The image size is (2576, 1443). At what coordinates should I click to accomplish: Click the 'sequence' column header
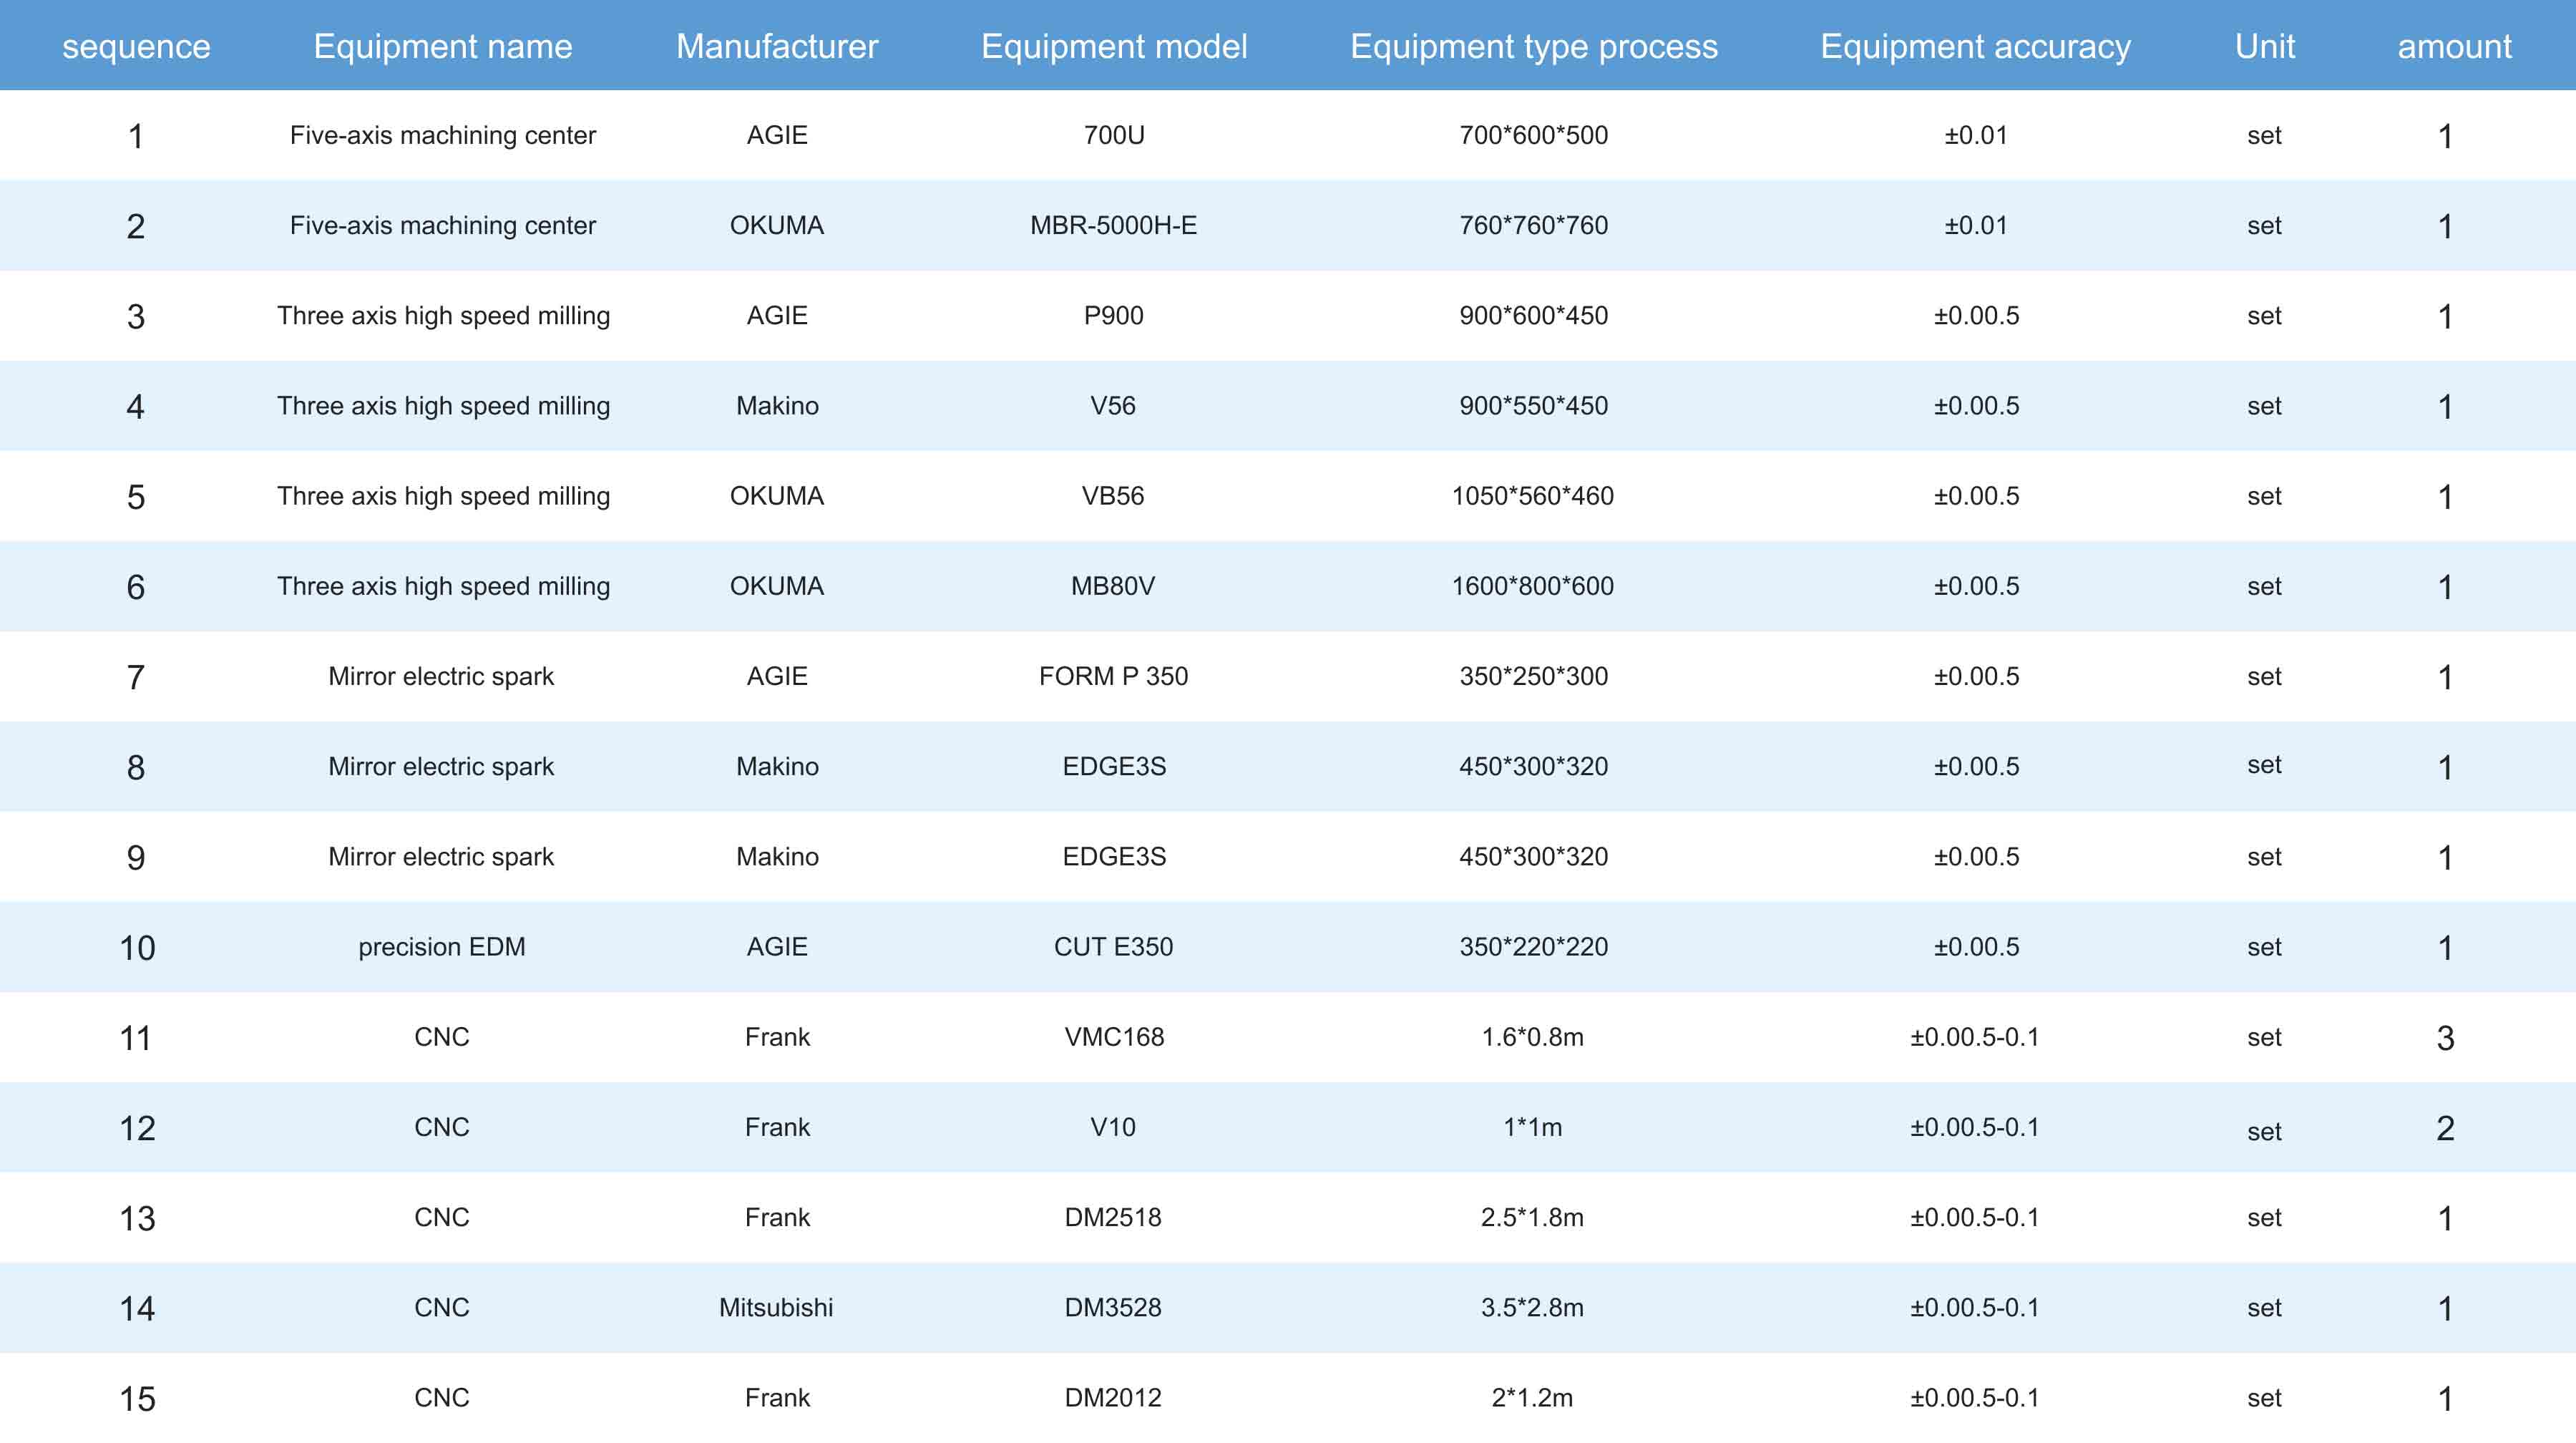click(136, 46)
